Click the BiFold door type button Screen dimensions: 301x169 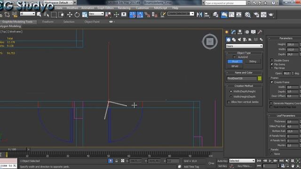[x=235, y=66]
